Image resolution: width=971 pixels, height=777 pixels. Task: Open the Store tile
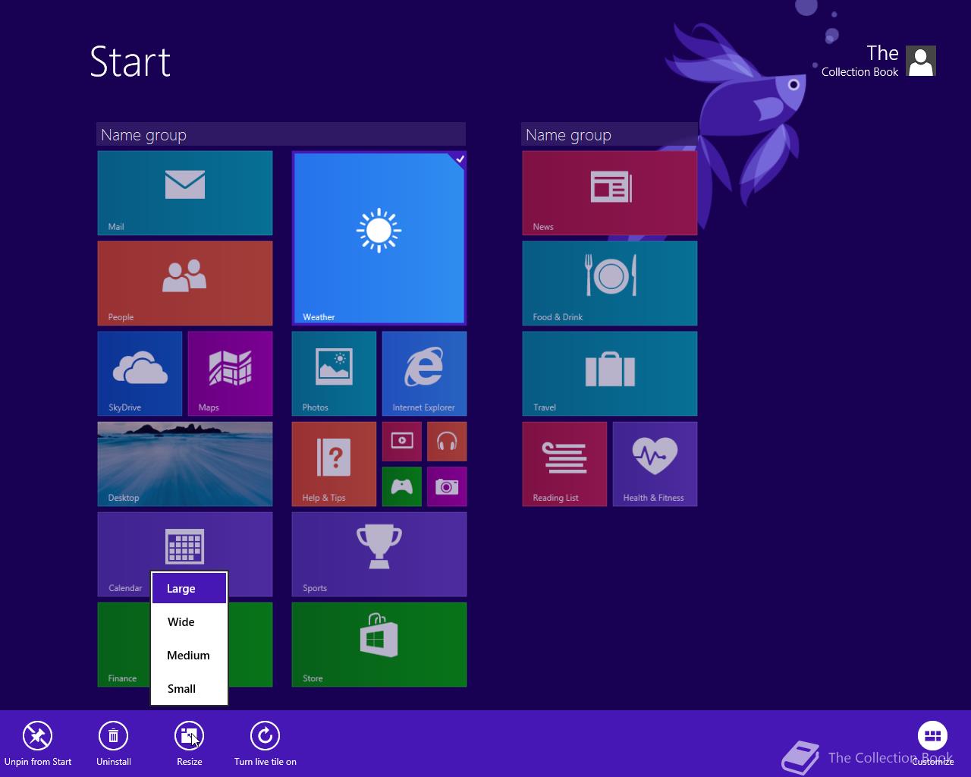tap(379, 644)
